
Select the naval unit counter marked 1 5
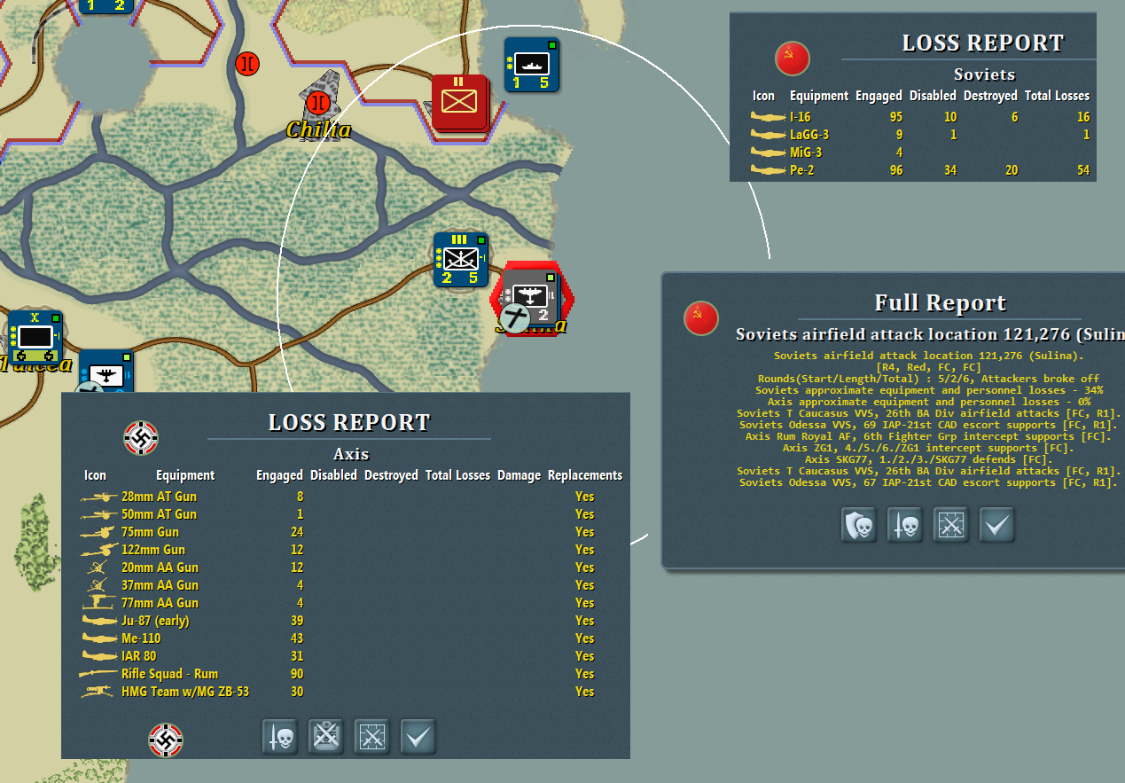(532, 65)
